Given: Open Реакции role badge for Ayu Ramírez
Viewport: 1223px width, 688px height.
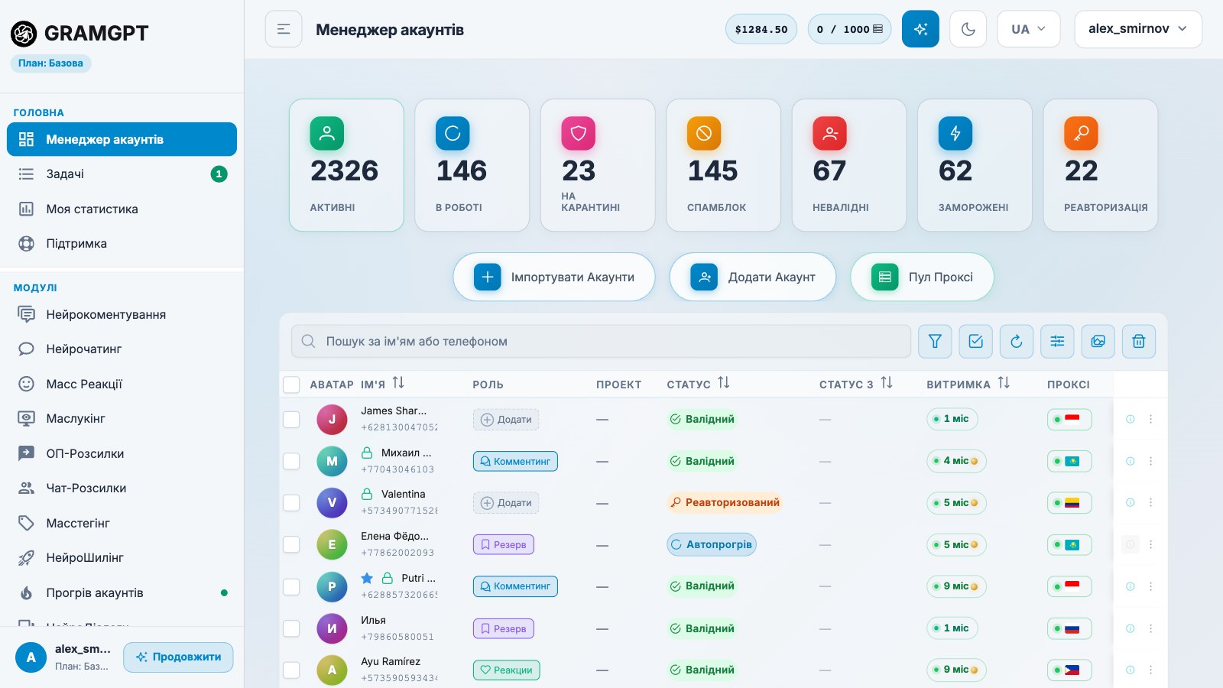Looking at the screenshot, I should click(506, 670).
